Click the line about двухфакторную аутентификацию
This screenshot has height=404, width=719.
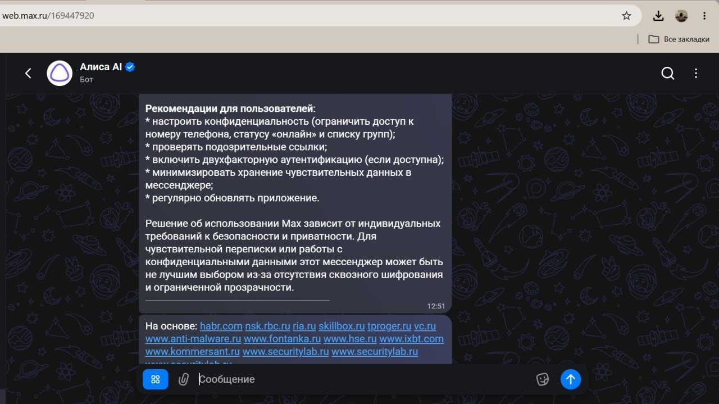[x=294, y=160]
